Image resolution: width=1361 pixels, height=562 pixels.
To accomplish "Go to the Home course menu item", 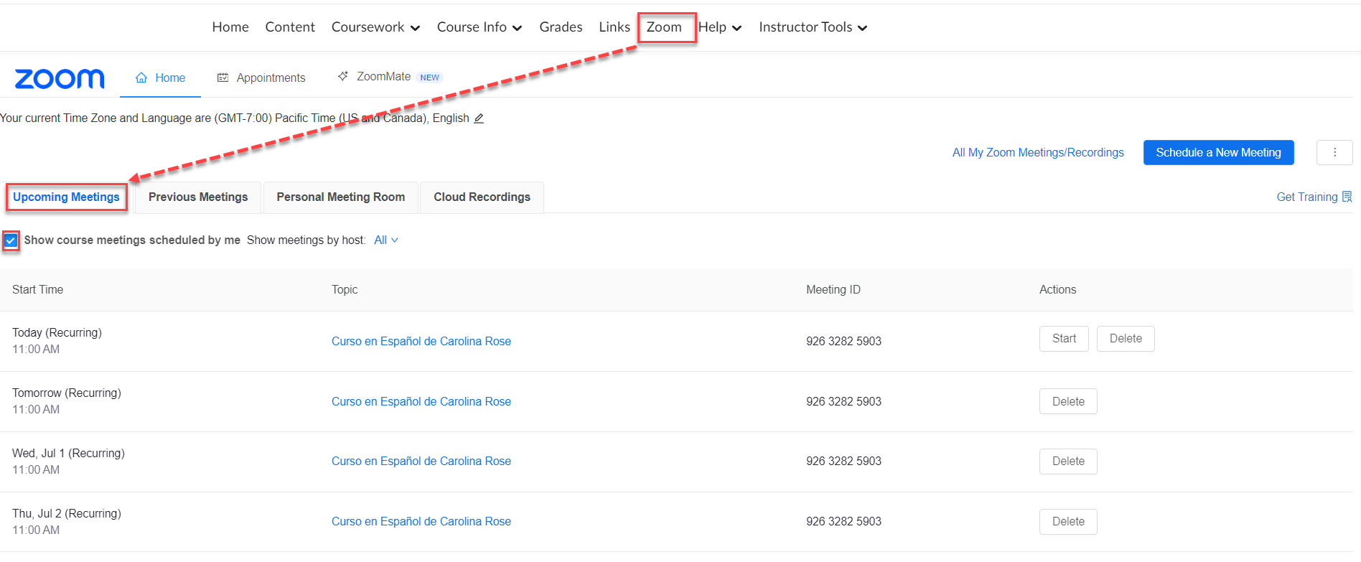I will [230, 27].
